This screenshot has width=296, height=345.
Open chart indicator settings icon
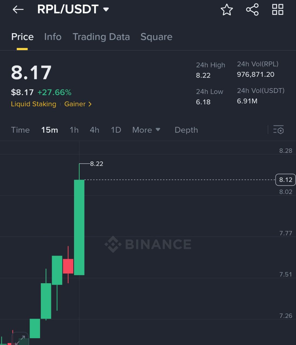click(x=278, y=130)
